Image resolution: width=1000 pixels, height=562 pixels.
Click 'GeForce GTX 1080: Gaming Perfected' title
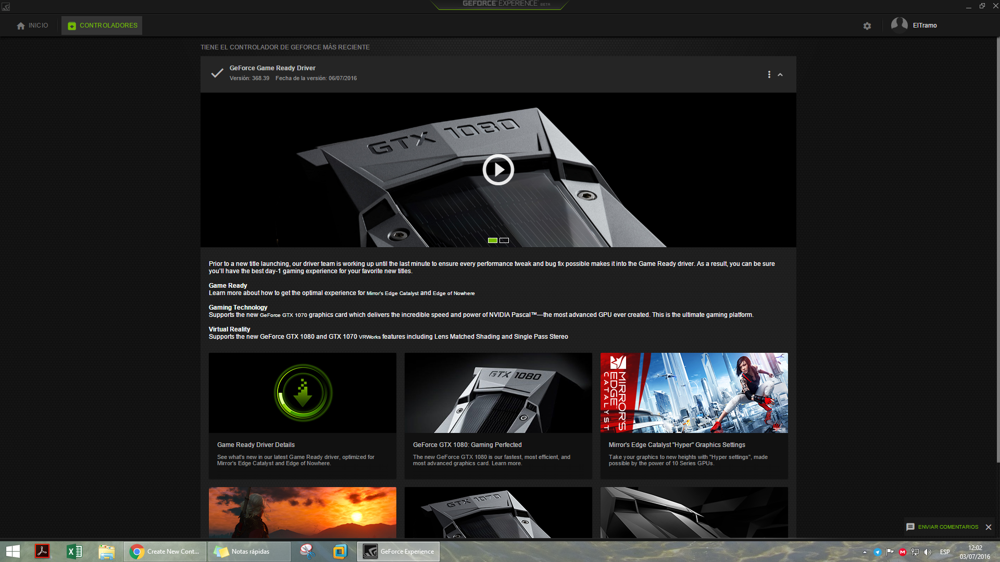tap(467, 445)
